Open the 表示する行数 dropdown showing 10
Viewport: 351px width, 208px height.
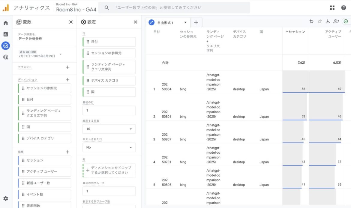pyautogui.click(x=109, y=129)
